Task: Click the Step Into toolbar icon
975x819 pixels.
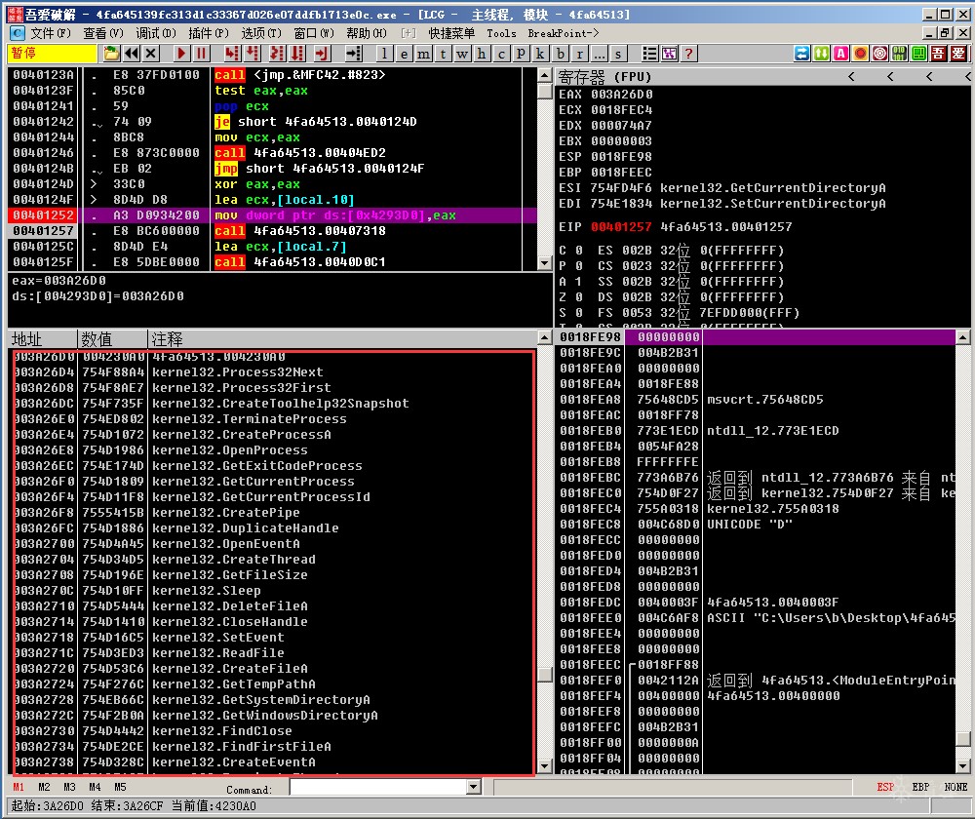Action: pos(232,54)
